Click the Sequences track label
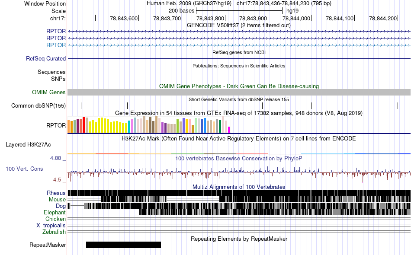Viewport: 411px width, 255px height. [x=51, y=72]
